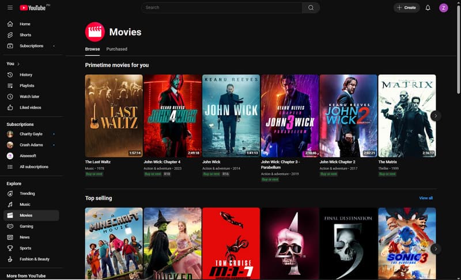
Task: Click the Playlists icon
Action: click(10, 86)
